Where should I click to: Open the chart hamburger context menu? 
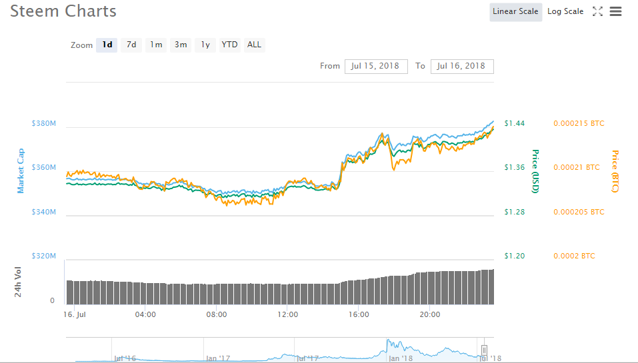click(x=615, y=11)
